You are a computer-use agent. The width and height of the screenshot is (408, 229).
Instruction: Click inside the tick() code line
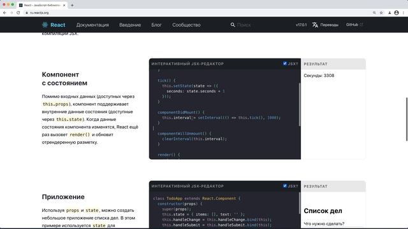pos(166,81)
